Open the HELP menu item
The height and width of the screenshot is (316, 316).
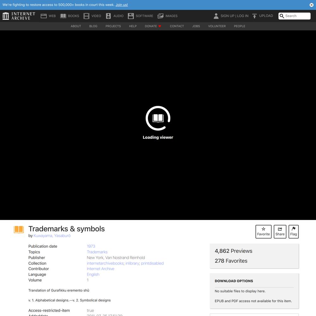click(133, 26)
